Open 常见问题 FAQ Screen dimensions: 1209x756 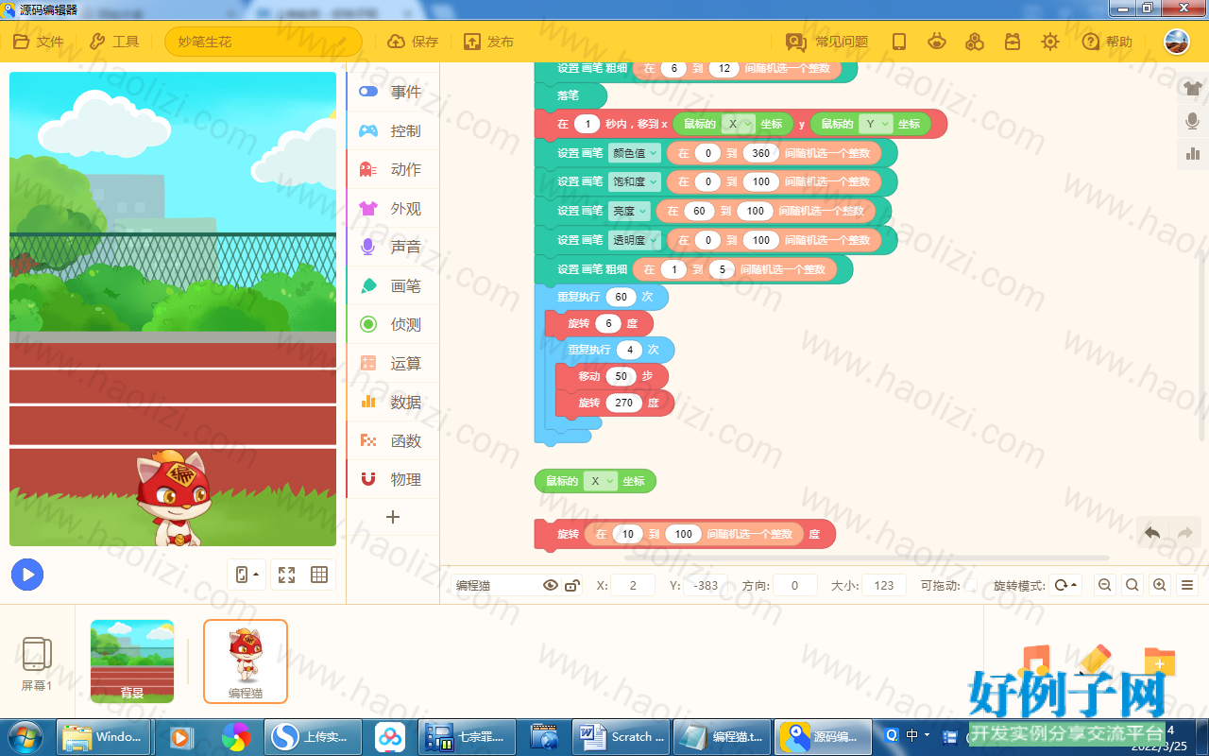click(x=827, y=42)
